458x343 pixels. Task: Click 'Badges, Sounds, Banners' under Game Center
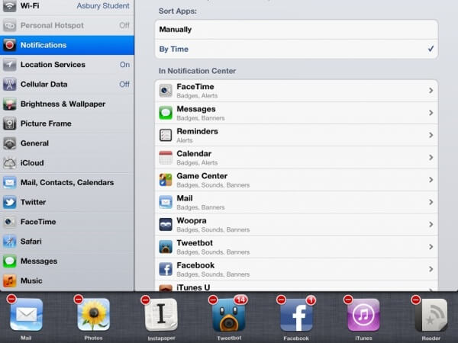[x=213, y=185]
